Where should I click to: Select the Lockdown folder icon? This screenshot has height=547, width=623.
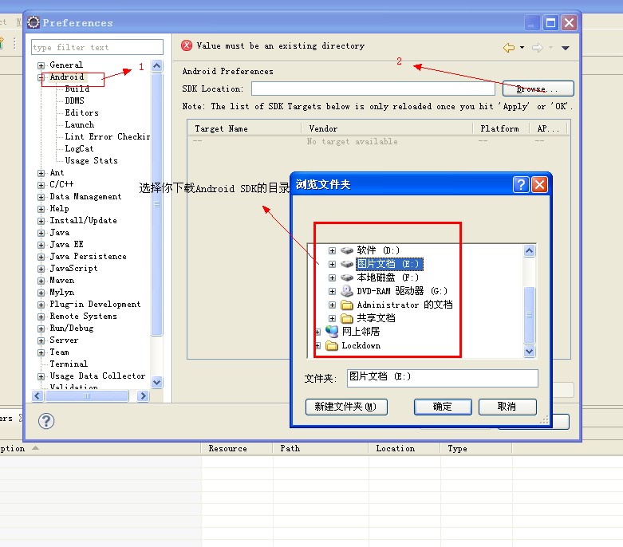[x=332, y=345]
